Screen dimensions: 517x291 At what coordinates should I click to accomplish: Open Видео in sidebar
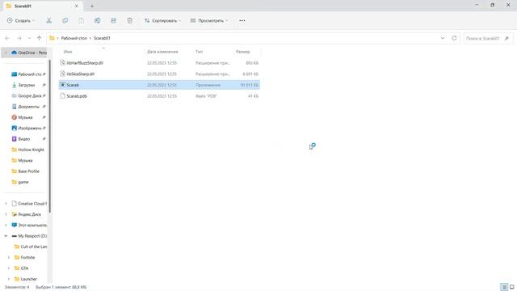[x=23, y=139]
